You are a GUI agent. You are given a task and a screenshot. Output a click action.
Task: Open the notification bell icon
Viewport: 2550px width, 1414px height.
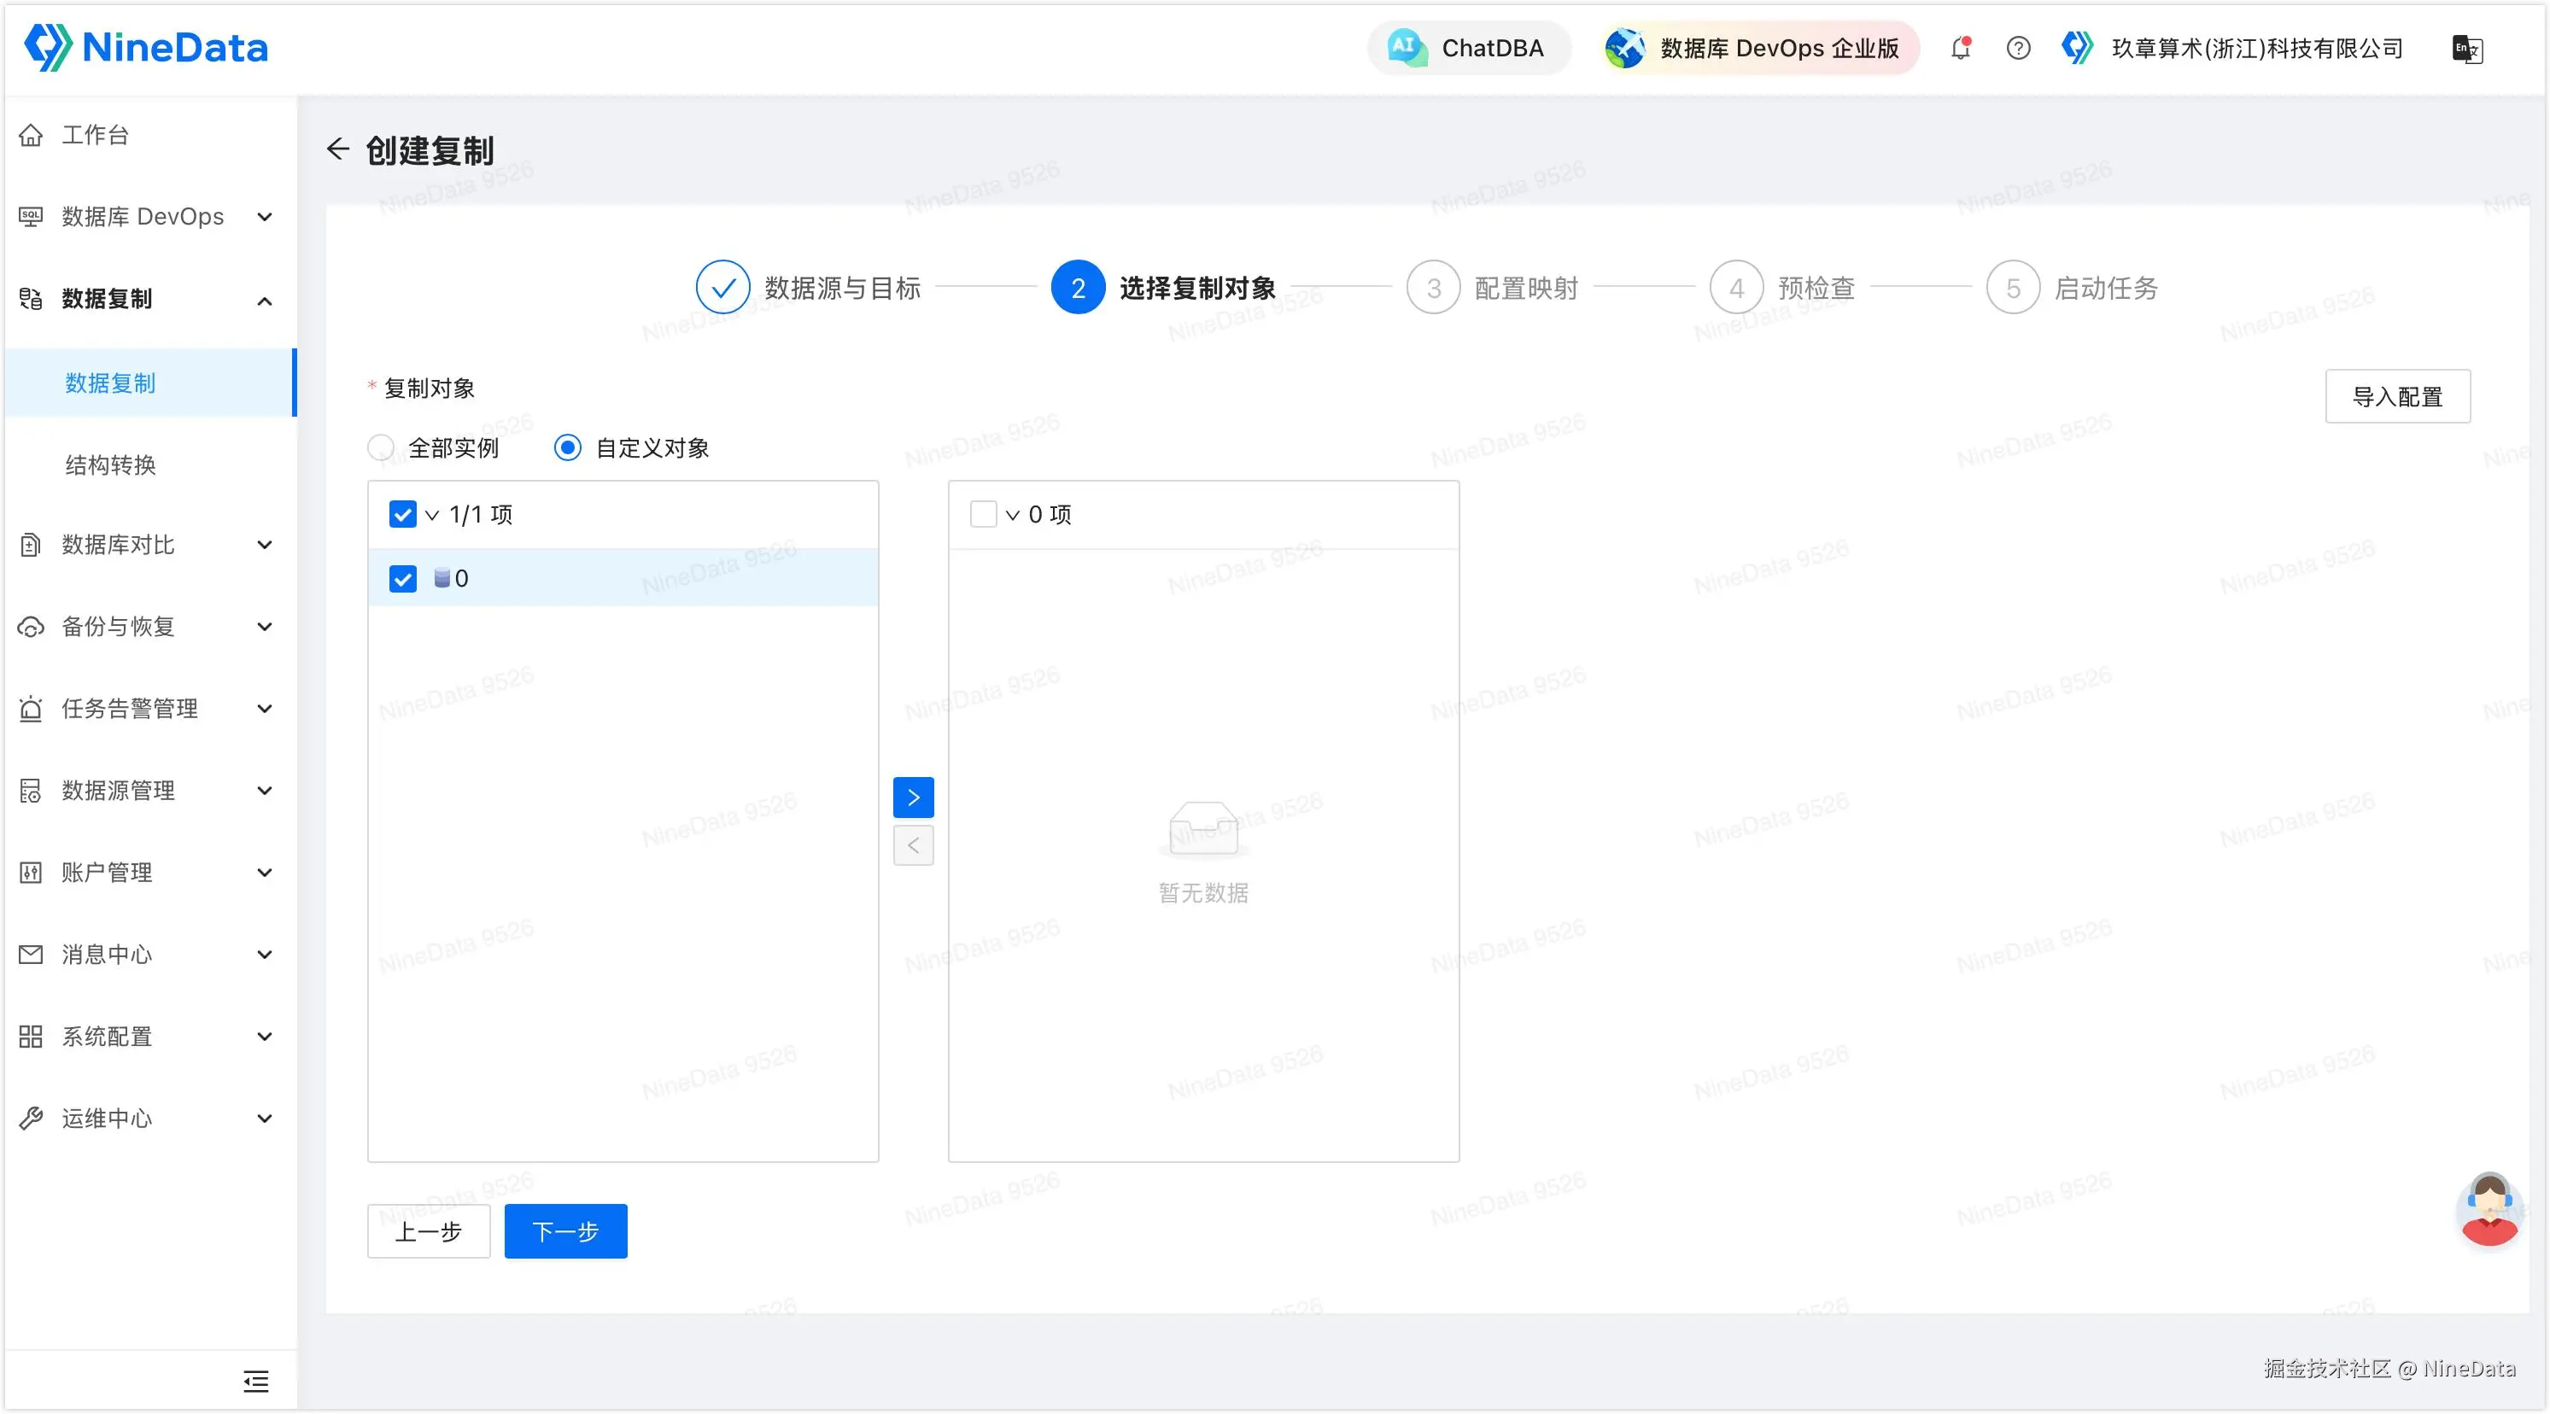(x=1960, y=48)
